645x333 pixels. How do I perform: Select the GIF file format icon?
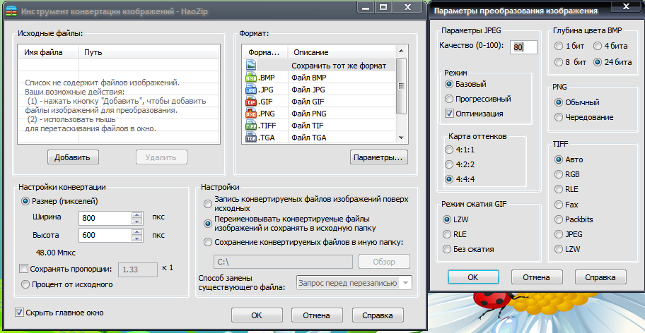pos(250,102)
